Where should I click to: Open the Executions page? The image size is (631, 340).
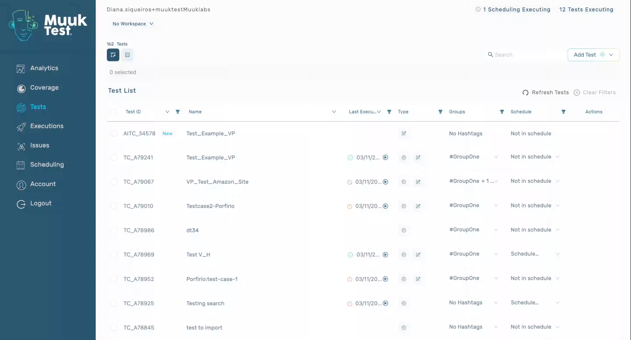[40, 126]
